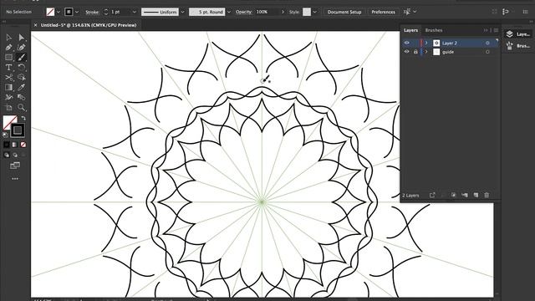
Task: Toggle visibility of Layer 2
Action: point(407,43)
